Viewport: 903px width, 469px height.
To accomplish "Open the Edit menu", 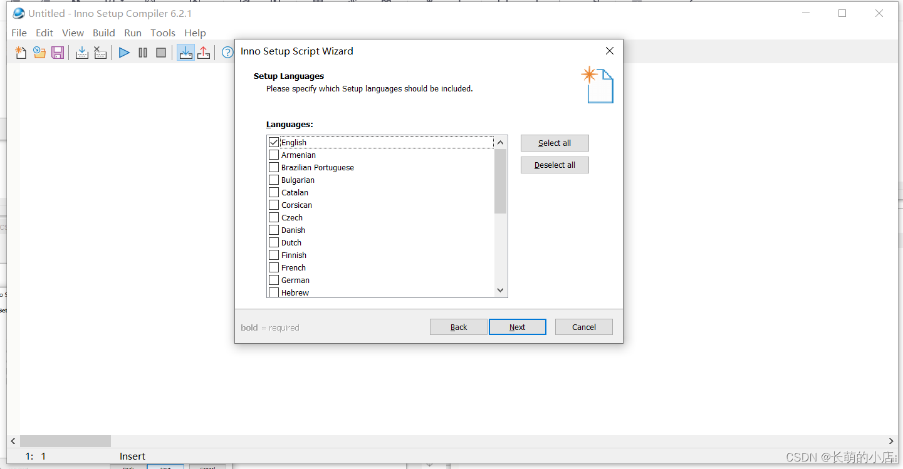I will pyautogui.click(x=44, y=33).
